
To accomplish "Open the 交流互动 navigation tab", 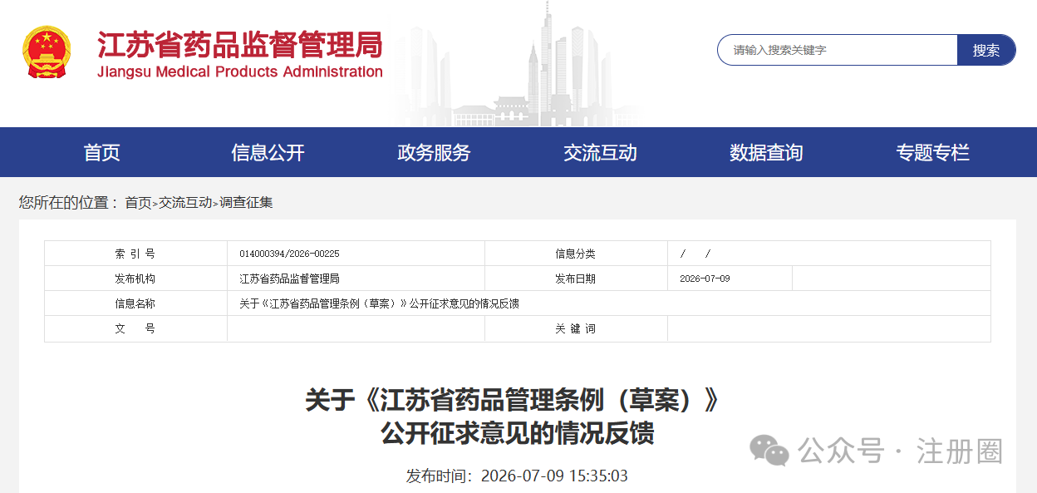I will [601, 152].
